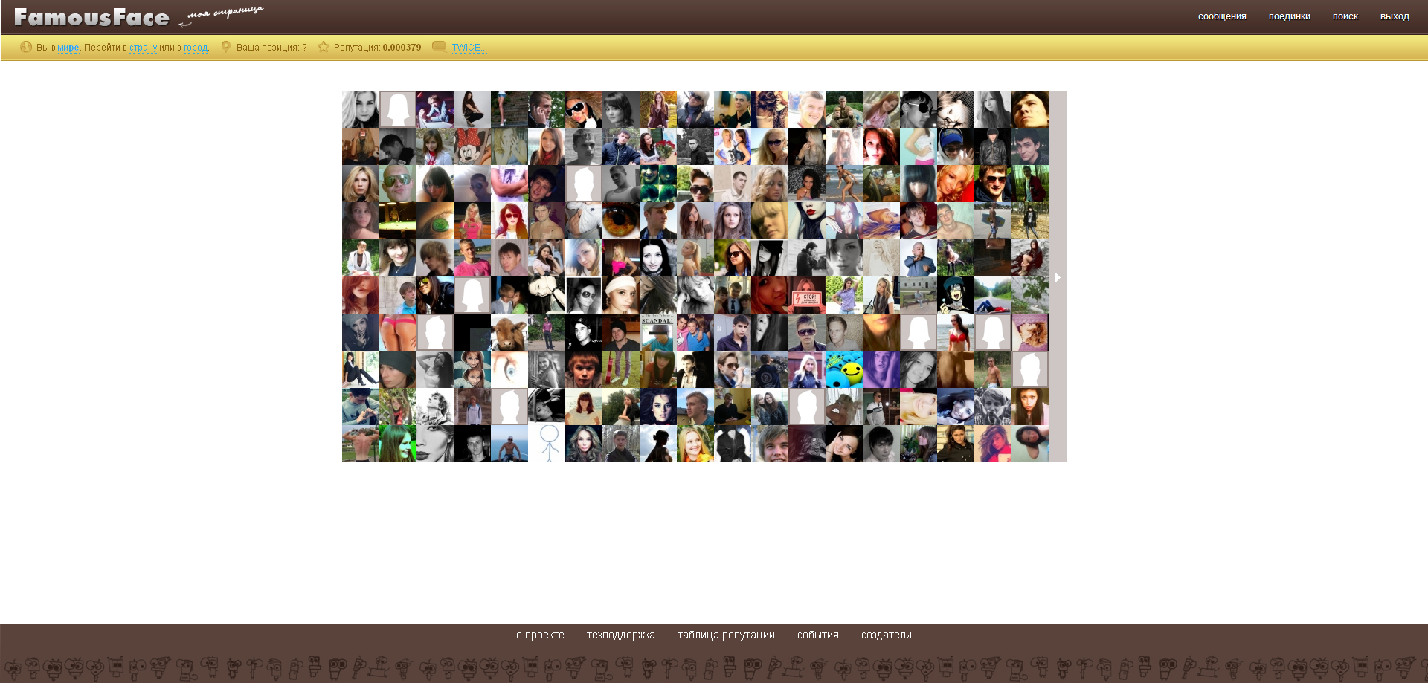Select the СТОЙ! warning sign thumbnail
This screenshot has height=683, width=1428.
[x=807, y=295]
